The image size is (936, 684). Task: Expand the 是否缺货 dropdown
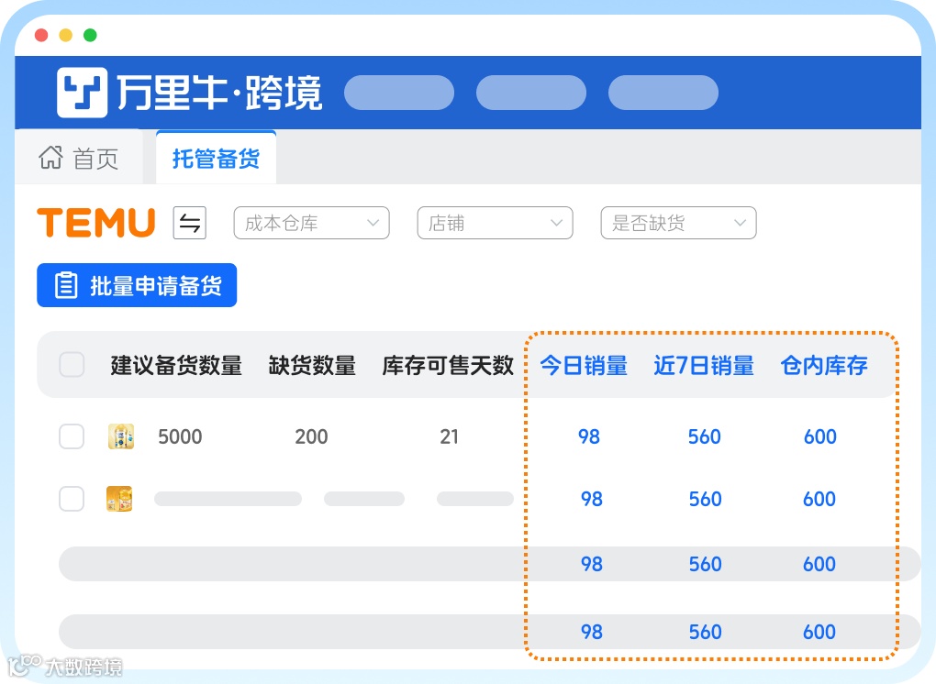(x=679, y=223)
